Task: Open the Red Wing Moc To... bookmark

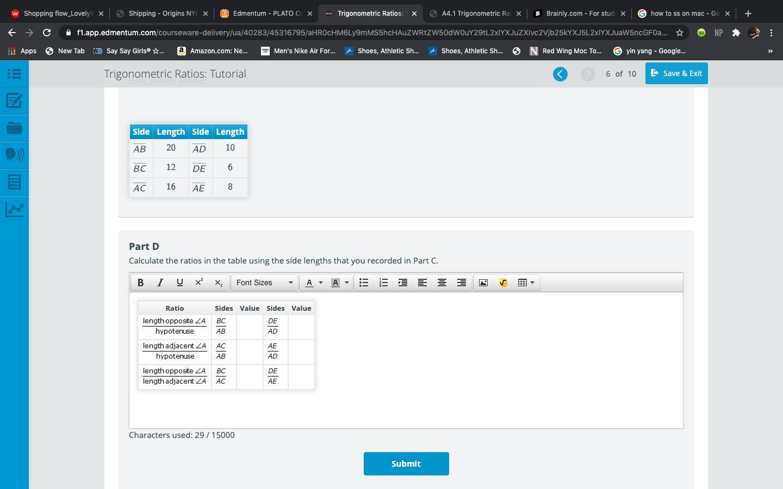Action: tap(565, 51)
